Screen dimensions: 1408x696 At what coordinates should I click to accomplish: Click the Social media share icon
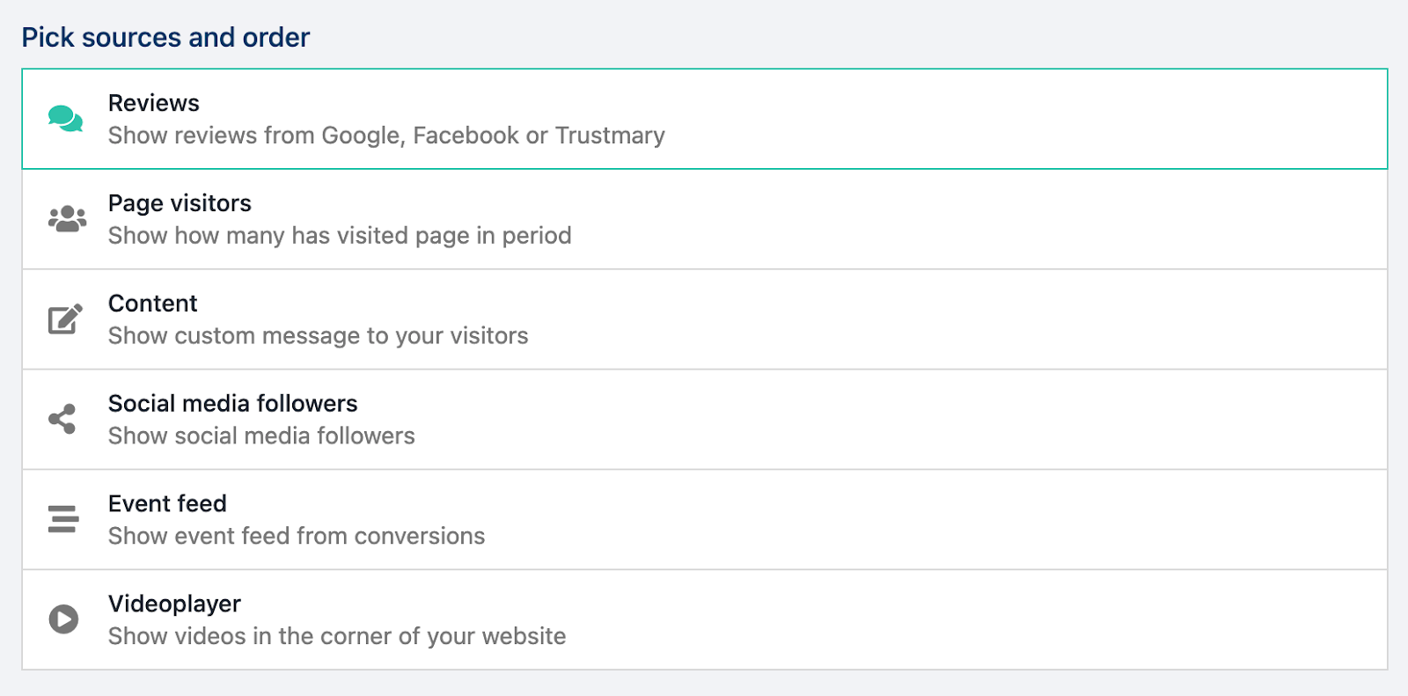62,419
